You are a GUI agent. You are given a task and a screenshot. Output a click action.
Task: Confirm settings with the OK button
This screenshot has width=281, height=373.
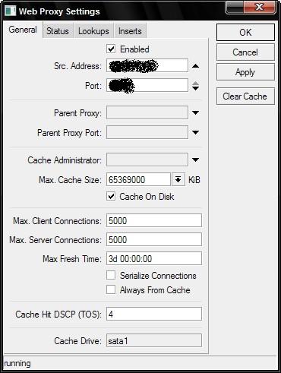pos(245,33)
